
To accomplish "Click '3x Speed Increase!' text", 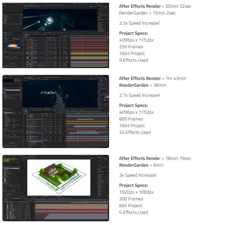I will tap(137, 175).
